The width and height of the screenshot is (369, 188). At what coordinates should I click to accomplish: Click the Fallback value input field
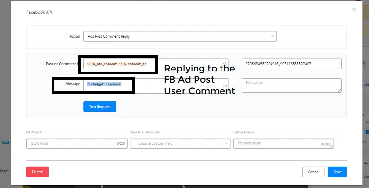[283, 143]
